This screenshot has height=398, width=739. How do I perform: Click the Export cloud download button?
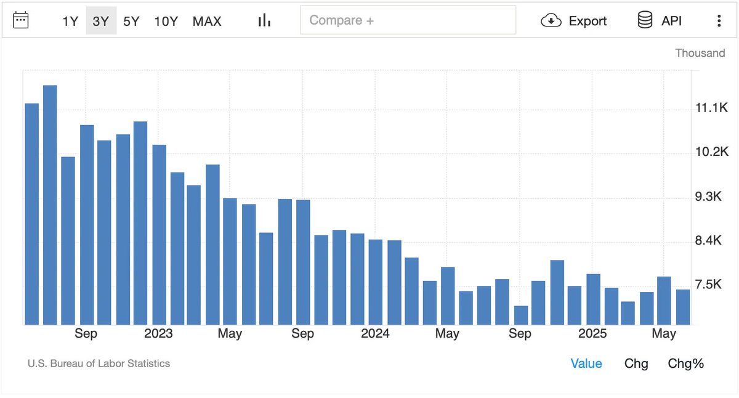[573, 21]
